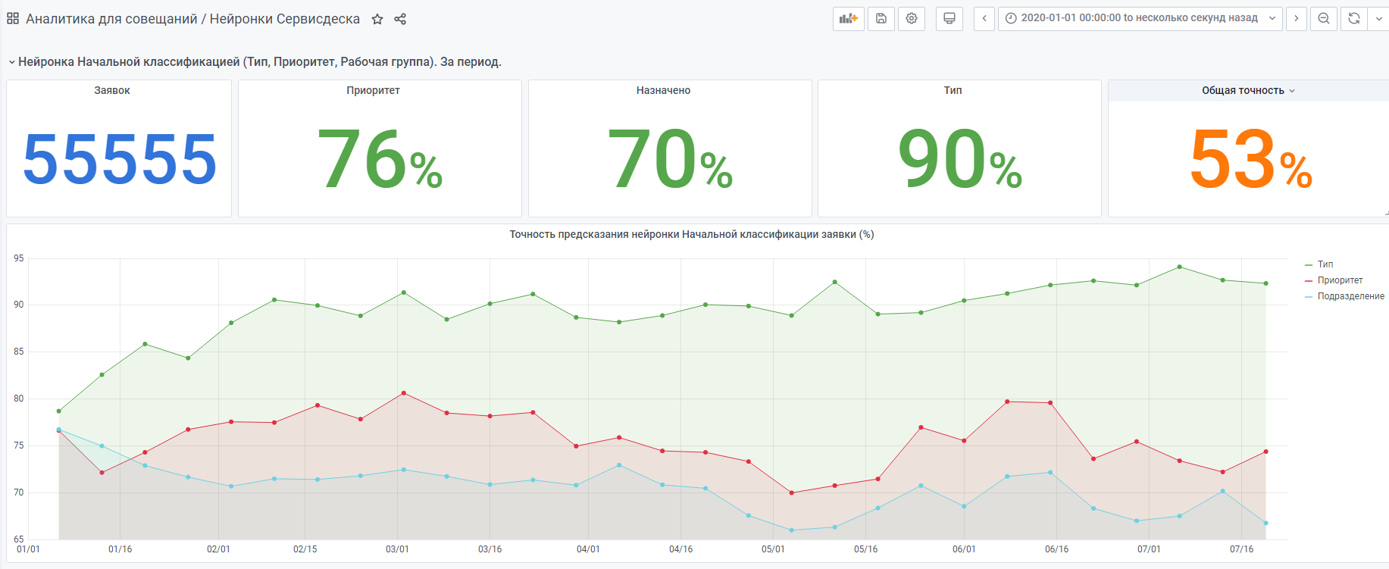
Task: Open the dashboards grid menu icon
Action: pyautogui.click(x=13, y=19)
